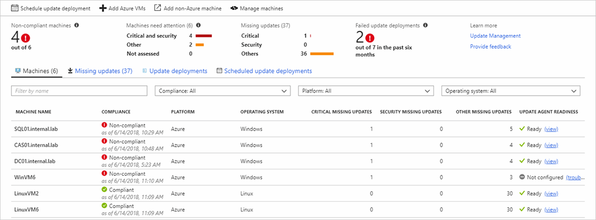Click non-compliant error icon for WinVM6
596x220 pixels.
click(104, 174)
